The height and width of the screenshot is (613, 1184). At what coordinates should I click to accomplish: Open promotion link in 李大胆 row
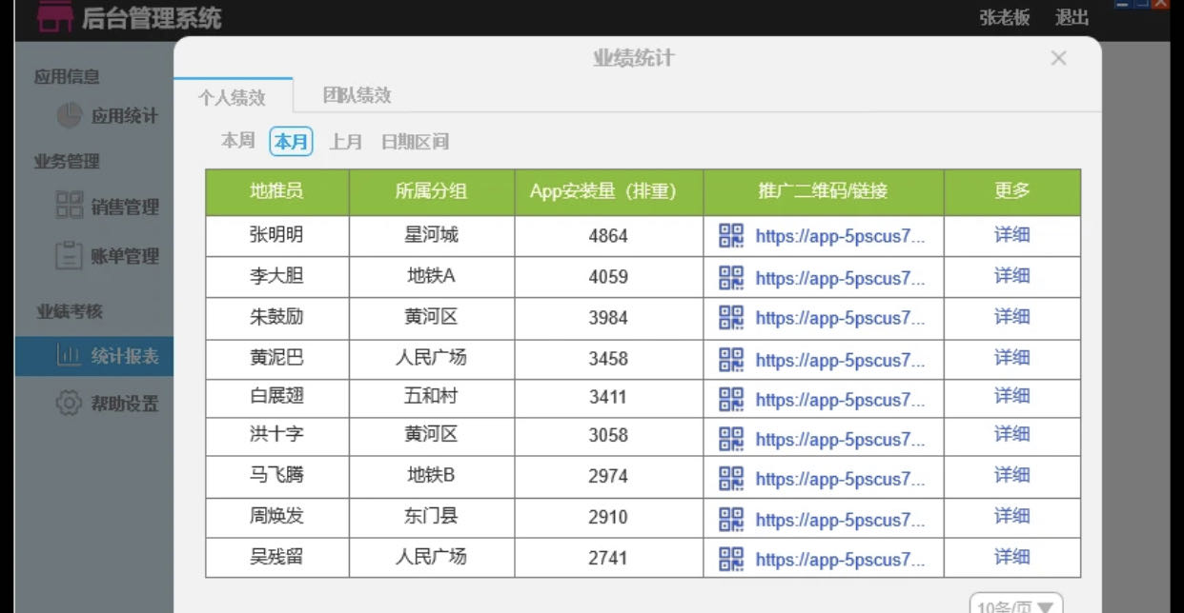[840, 279]
